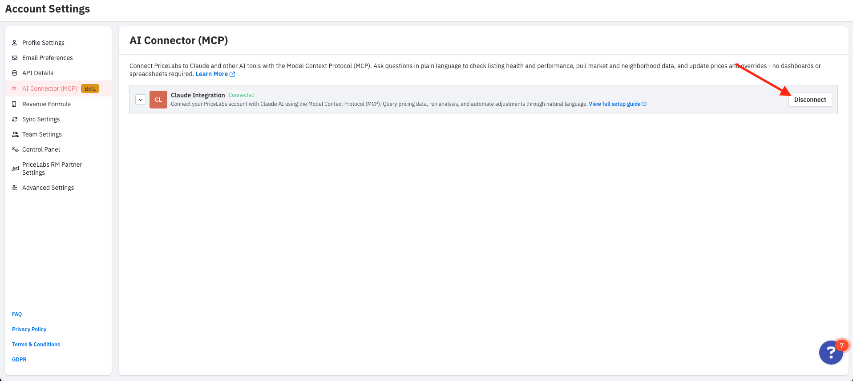The image size is (853, 381).
Task: Click the Sync Settings refresh icon
Action: [15, 119]
